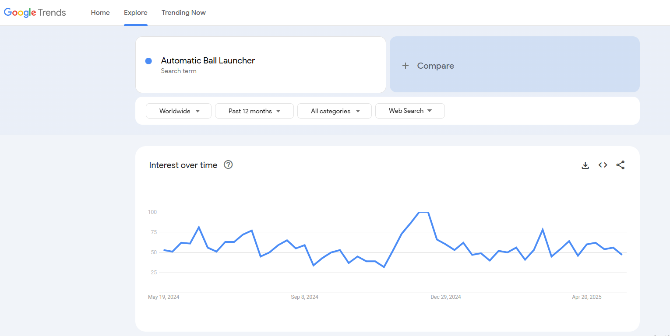Share the Interest over time chart

(621, 165)
